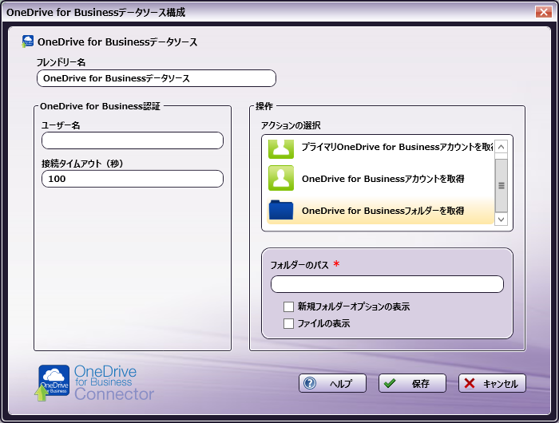559x423 pixels.
Task: Click the action list scrollbar thumb
Action: (x=502, y=186)
